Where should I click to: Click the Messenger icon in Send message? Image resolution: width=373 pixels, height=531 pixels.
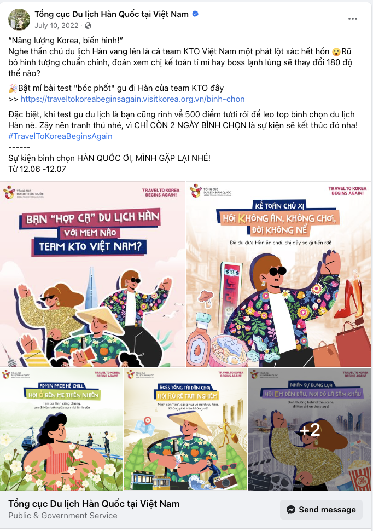[291, 510]
